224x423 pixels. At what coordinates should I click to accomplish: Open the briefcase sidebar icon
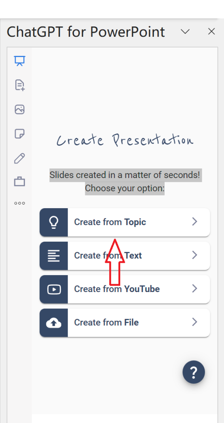pyautogui.click(x=20, y=182)
